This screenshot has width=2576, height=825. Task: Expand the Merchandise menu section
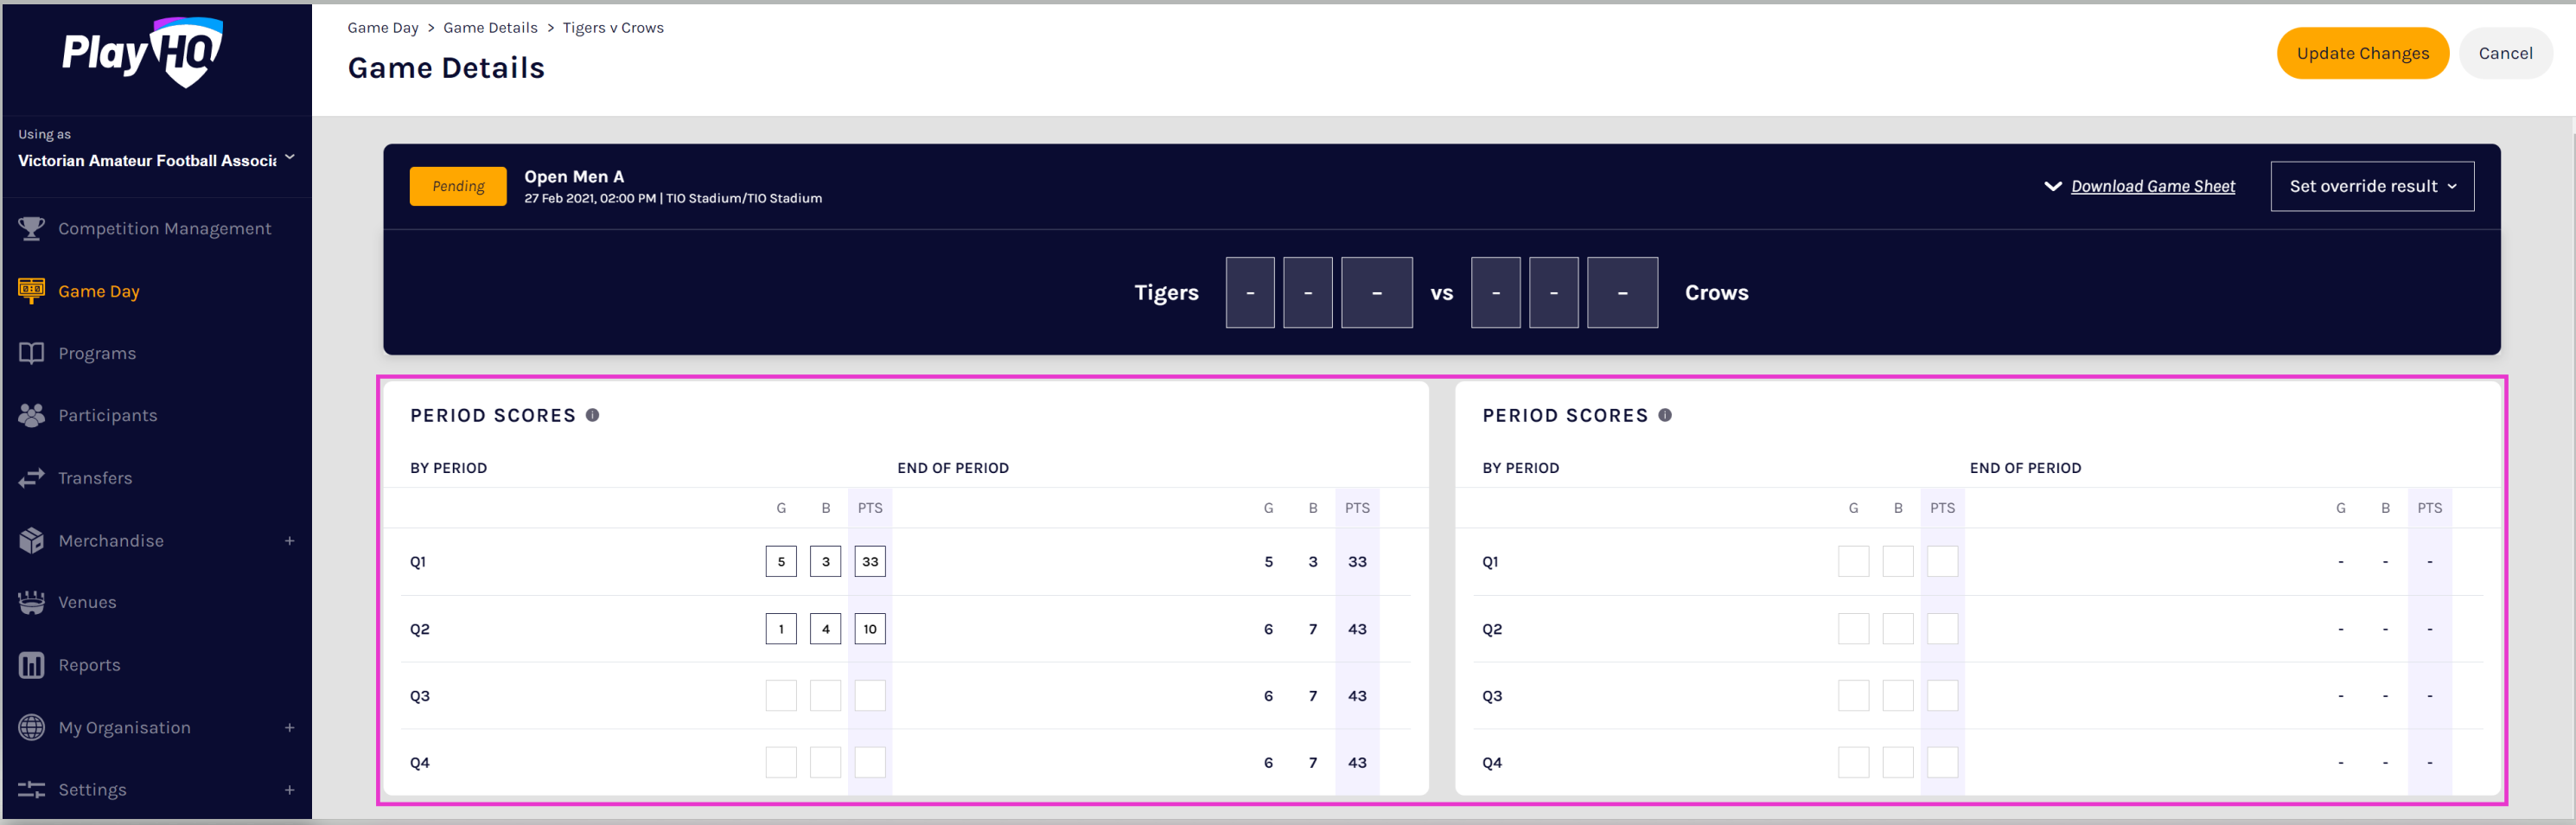point(289,541)
